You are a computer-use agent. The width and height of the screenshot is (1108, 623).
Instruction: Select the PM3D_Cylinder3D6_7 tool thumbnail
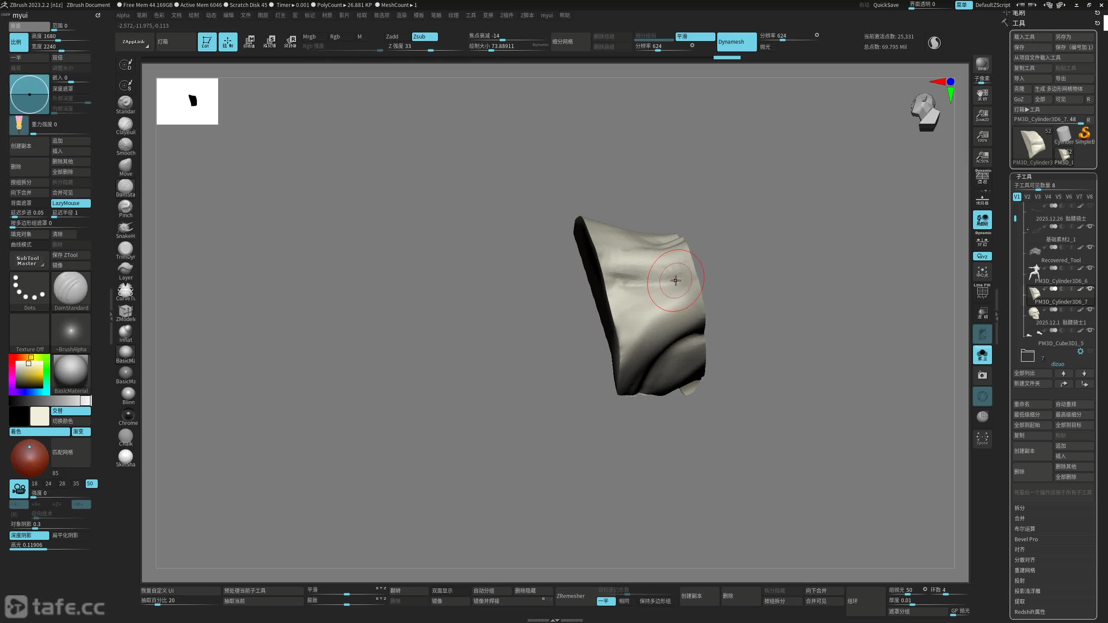(1032, 146)
